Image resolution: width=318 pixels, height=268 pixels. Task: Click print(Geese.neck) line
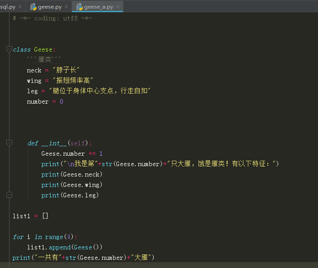click(x=72, y=174)
